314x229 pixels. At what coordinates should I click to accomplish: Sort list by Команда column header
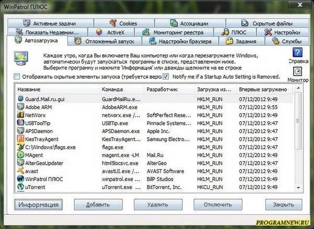click(121, 89)
